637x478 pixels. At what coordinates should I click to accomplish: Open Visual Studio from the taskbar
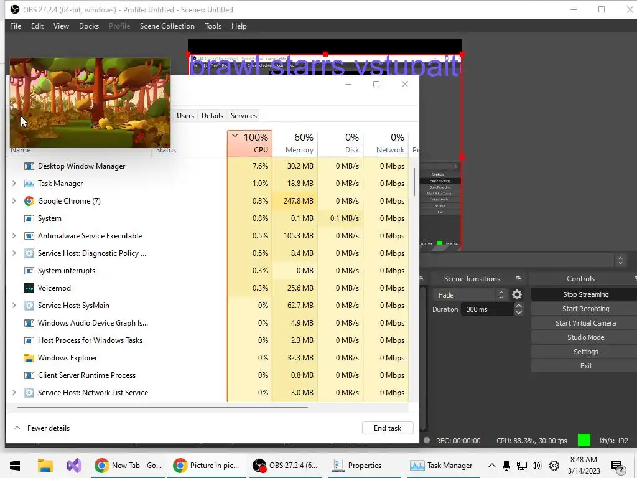click(x=74, y=466)
